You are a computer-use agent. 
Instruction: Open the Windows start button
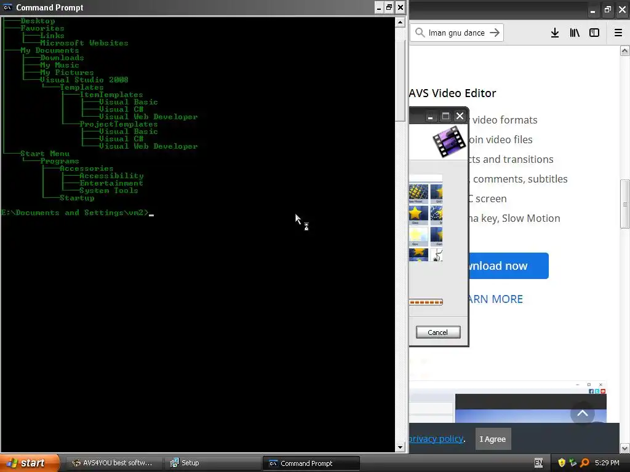tap(30, 463)
